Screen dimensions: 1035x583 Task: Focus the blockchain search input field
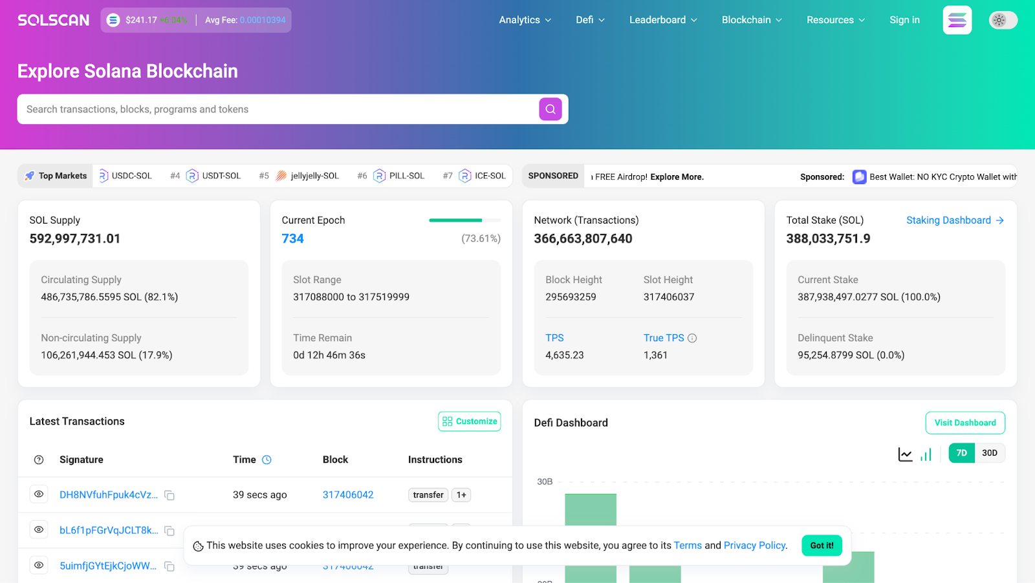coord(278,109)
